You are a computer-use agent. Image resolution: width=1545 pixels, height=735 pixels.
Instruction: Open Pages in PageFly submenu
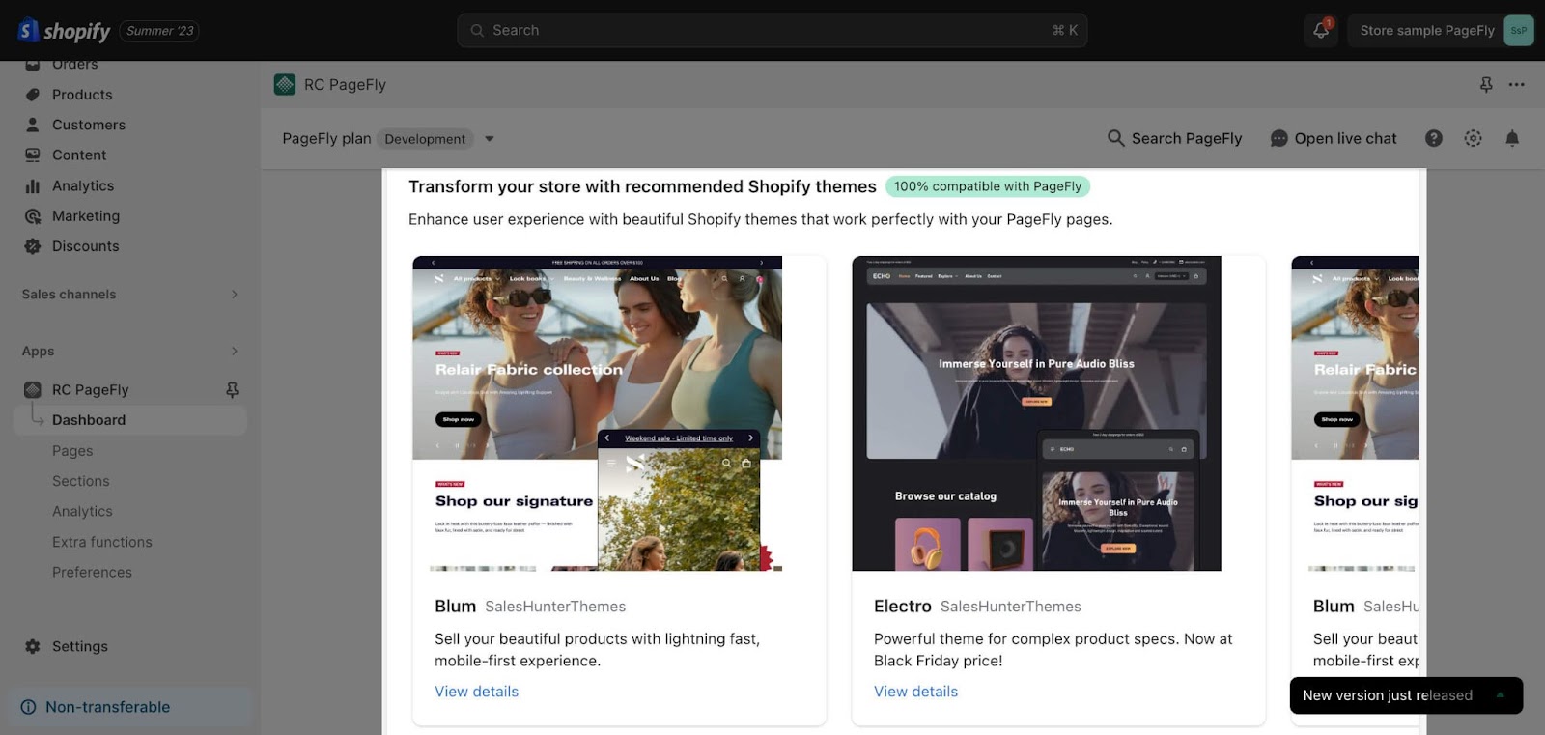click(x=72, y=451)
